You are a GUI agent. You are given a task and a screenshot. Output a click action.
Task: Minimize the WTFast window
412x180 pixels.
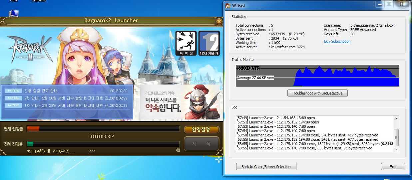click(379, 4)
